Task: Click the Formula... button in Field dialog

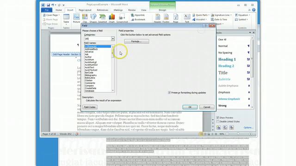Action: click(136, 41)
